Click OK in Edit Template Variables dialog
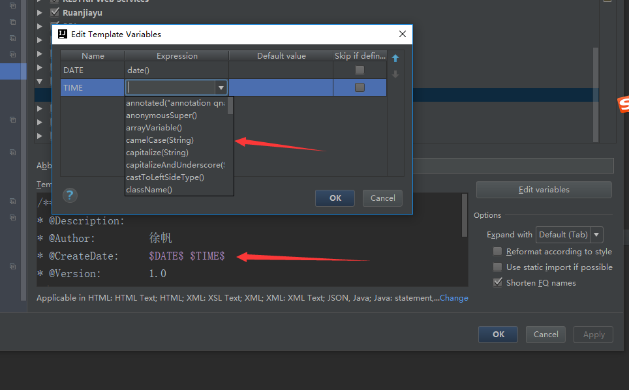629x390 pixels. [x=335, y=198]
